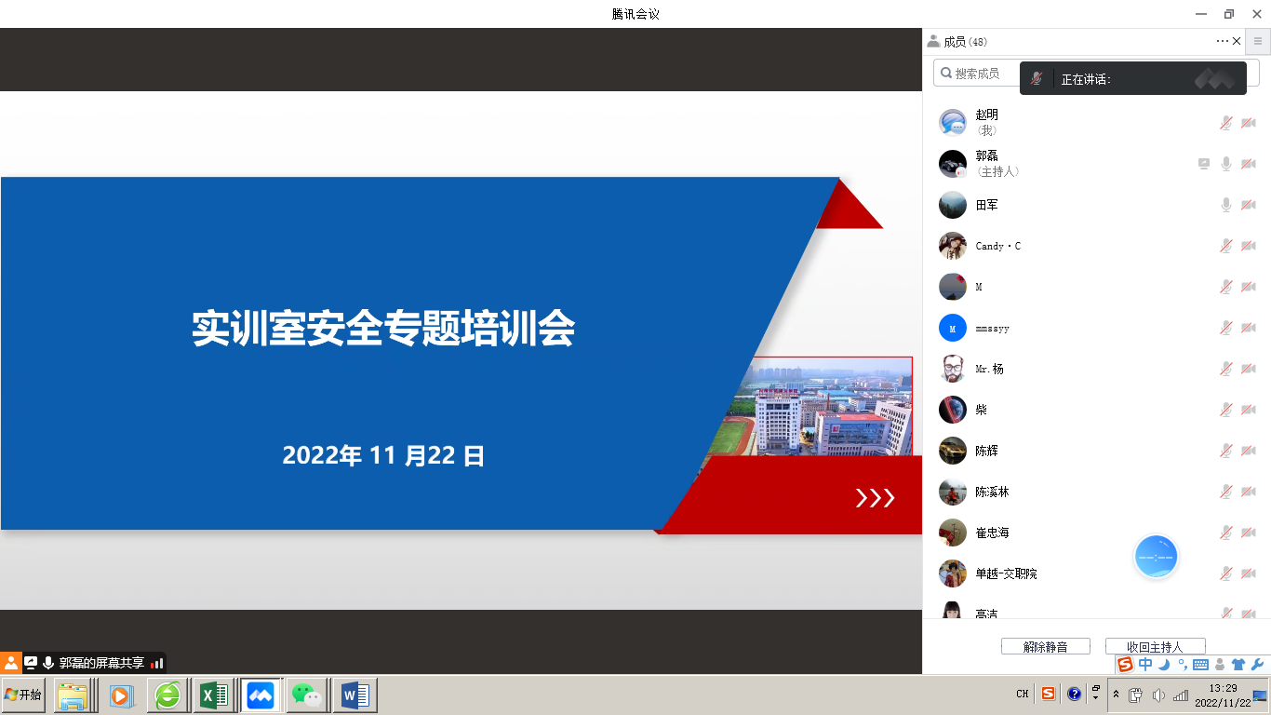Toggle microphone icon next to 田军
This screenshot has height=715, width=1271.
click(1226, 205)
